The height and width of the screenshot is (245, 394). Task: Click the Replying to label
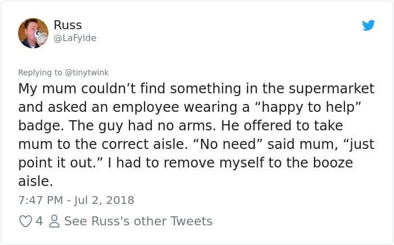pos(40,72)
